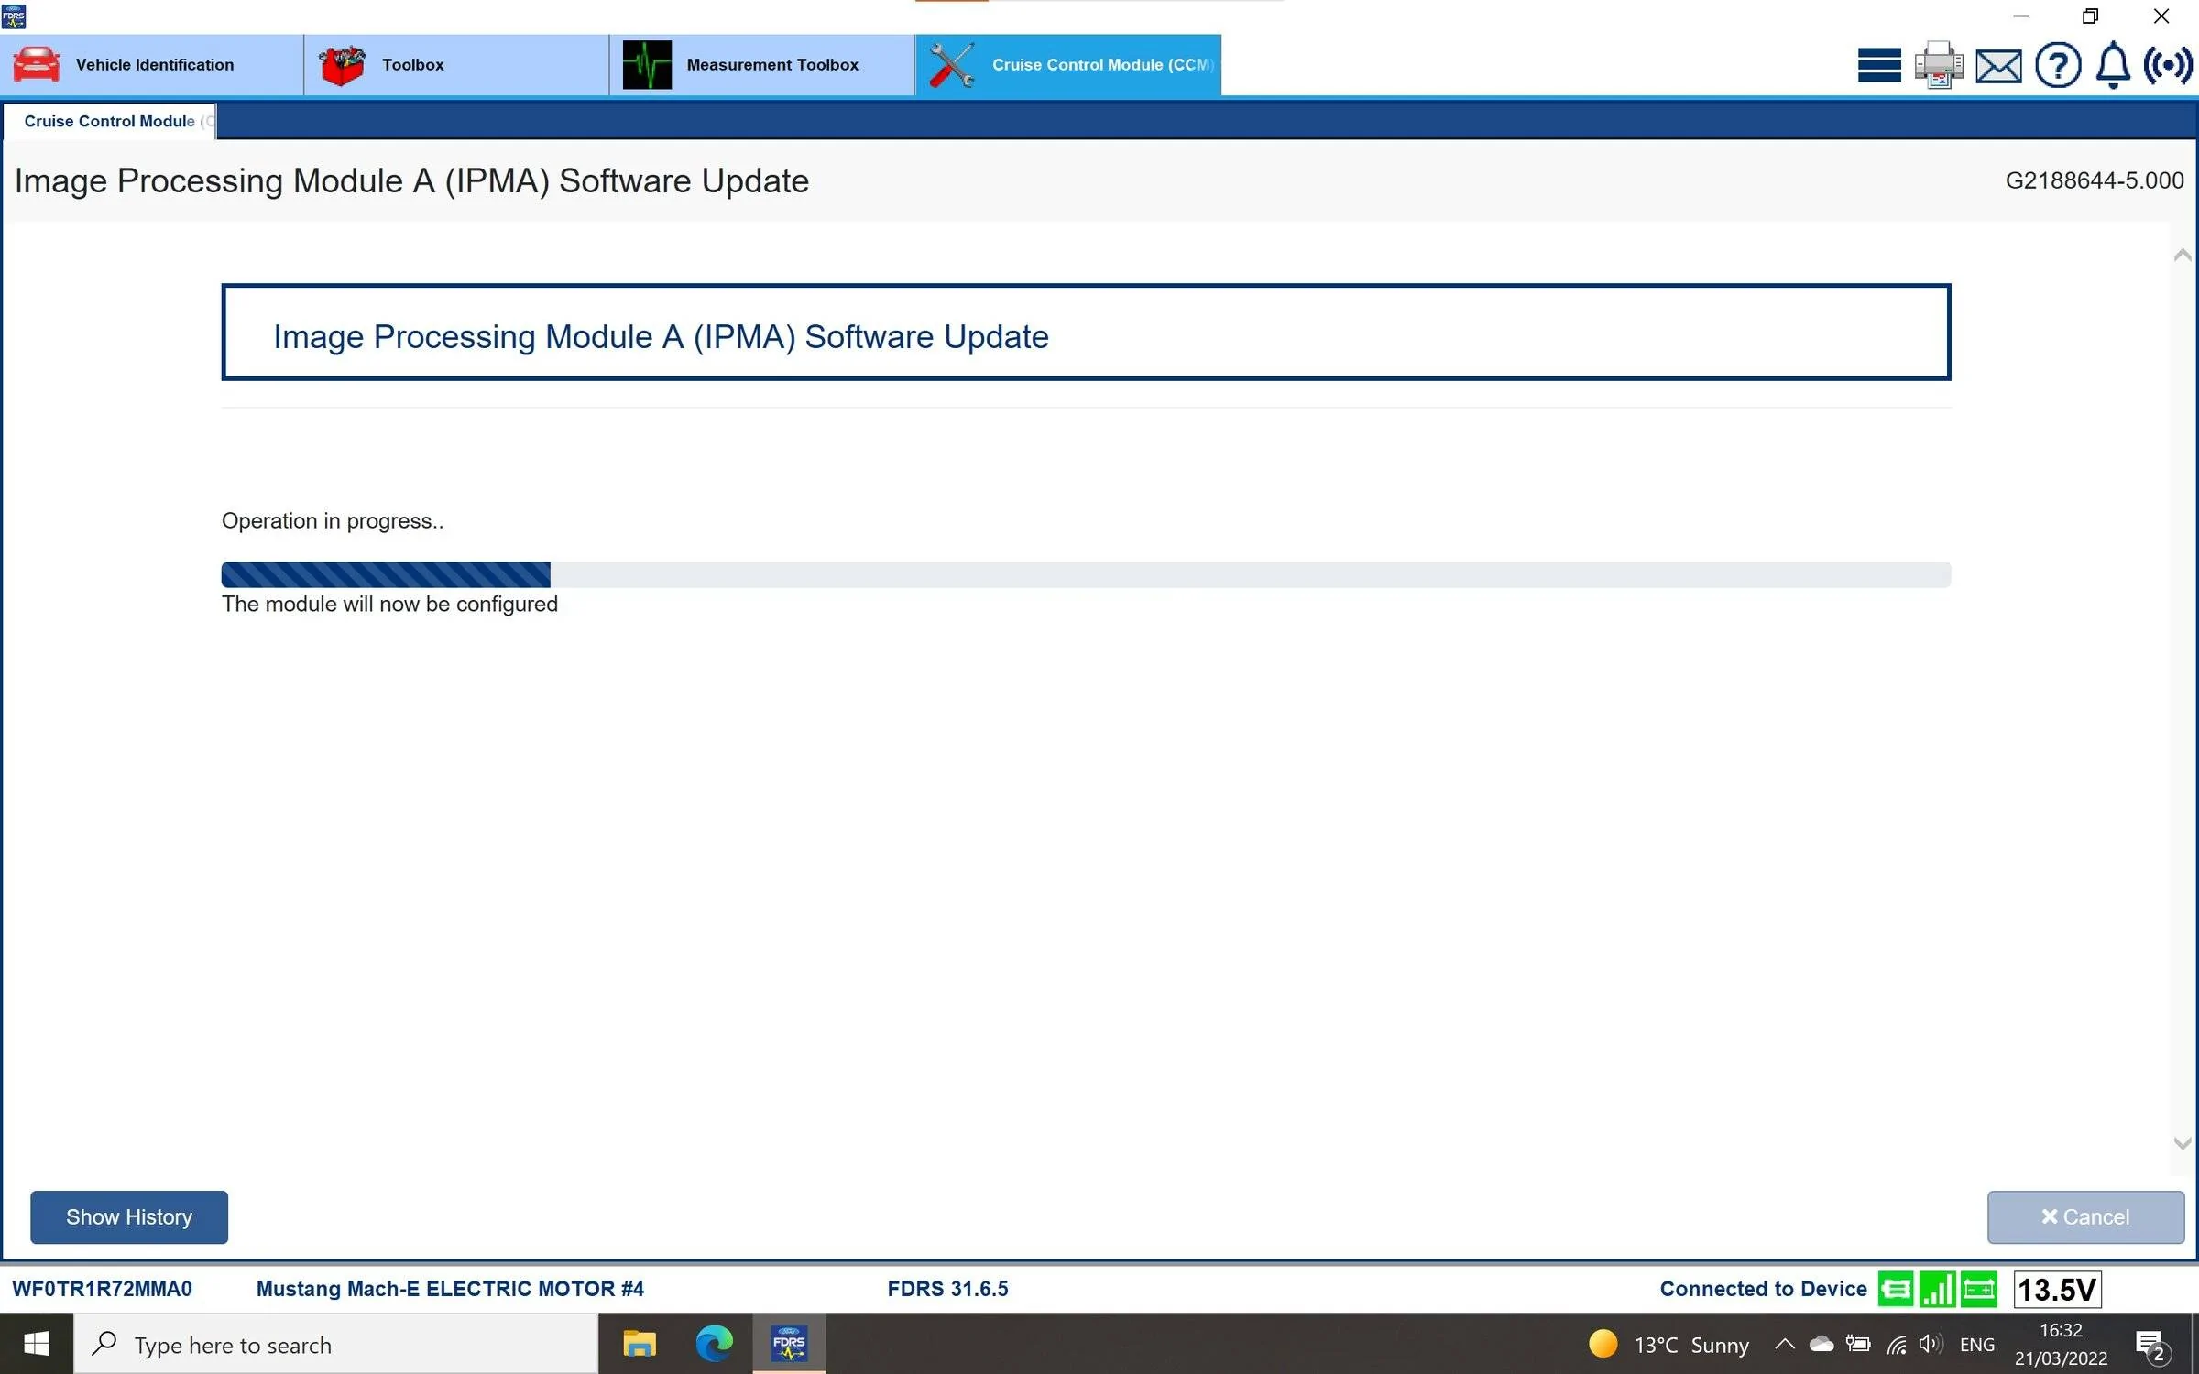The image size is (2199, 1374).
Task: Click the Type here to search box
Action: point(336,1344)
